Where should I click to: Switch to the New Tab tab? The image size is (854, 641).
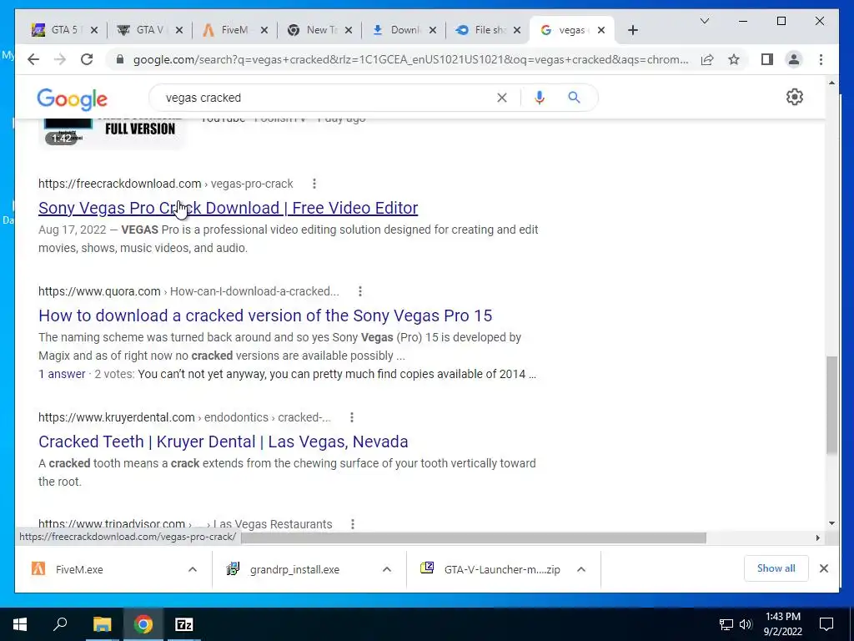314,30
